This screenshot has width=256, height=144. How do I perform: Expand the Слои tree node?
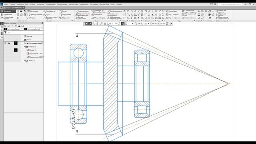pos(24,60)
